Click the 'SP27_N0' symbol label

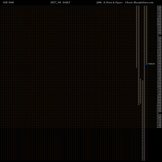click(x=56, y=3)
